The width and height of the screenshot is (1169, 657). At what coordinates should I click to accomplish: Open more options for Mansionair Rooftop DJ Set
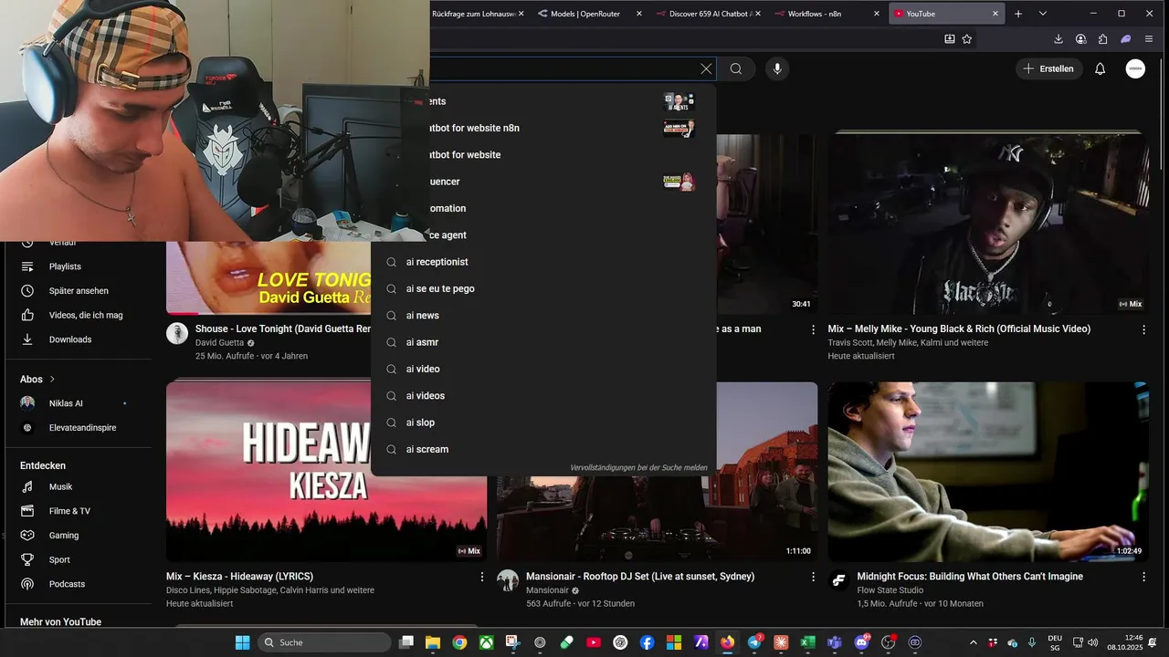point(813,577)
